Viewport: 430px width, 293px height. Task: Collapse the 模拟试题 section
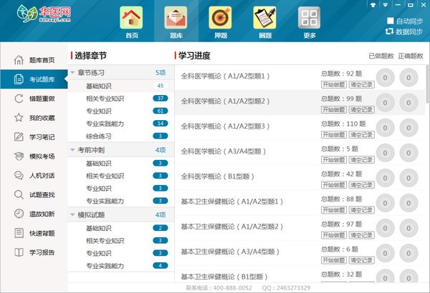click(72, 215)
